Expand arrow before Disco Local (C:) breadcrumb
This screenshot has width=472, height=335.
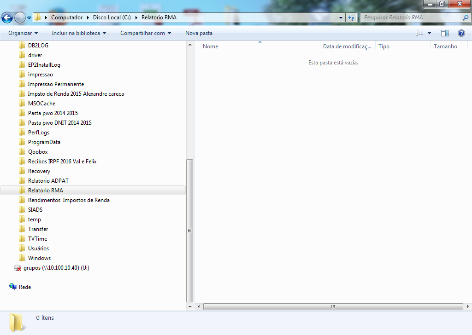click(88, 18)
